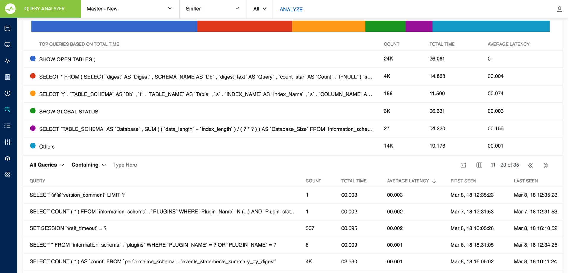Click the orange segment of the time bar
This screenshot has height=273, width=569.
coord(329,26)
